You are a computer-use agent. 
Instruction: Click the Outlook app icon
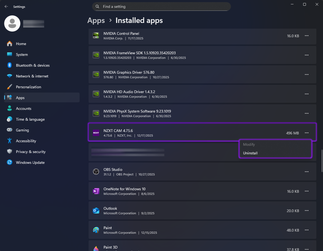tap(96, 211)
